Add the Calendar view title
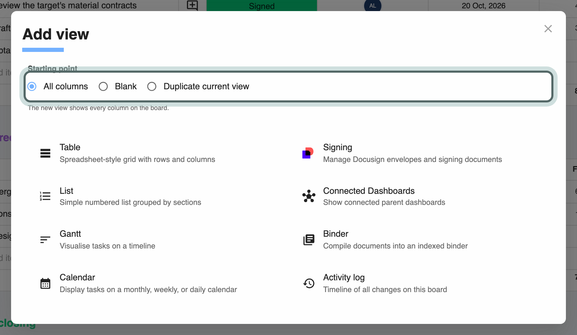This screenshot has width=577, height=335. coord(77,277)
